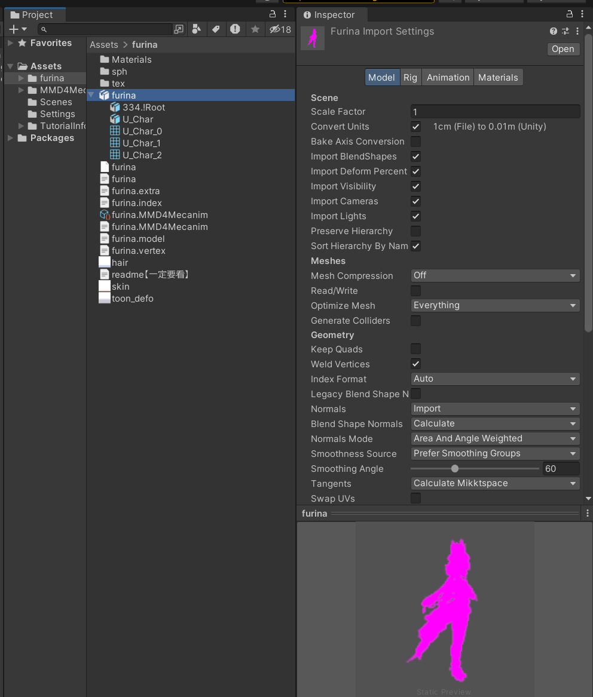The image size is (593, 697).
Task: Enable Preserve Hierarchy
Action: [x=415, y=231]
